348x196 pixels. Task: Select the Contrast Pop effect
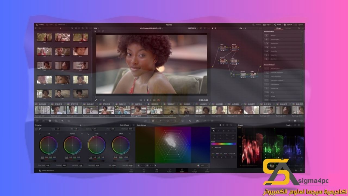pyautogui.click(x=283, y=88)
